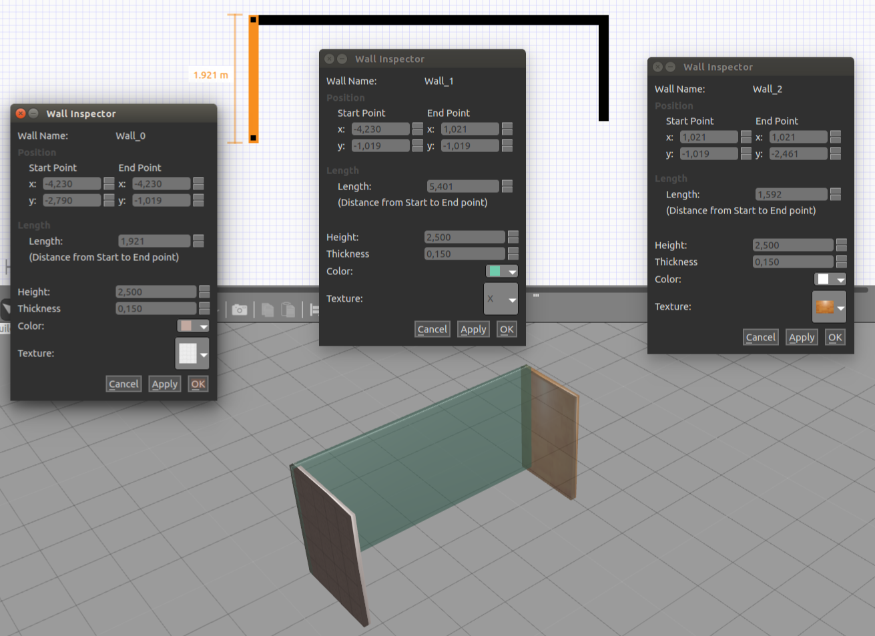Open the green Color dropdown in Wall_1 inspector
875x636 pixels.
pyautogui.click(x=502, y=271)
